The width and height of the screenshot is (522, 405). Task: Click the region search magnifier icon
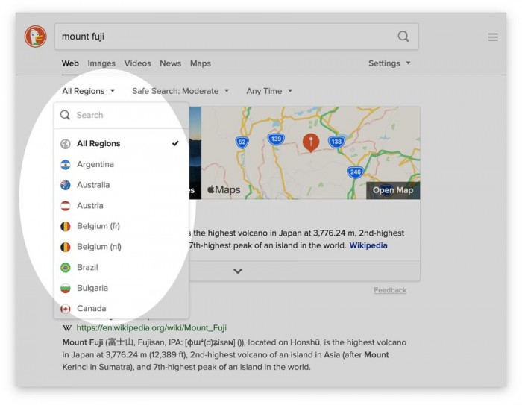tap(65, 116)
